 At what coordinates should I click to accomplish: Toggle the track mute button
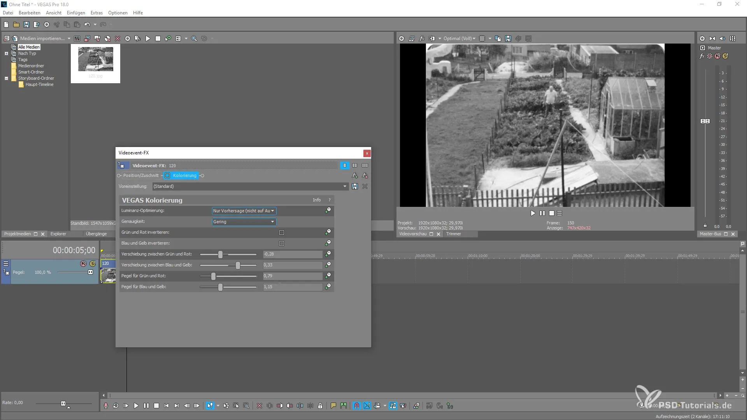pyautogui.click(x=83, y=264)
